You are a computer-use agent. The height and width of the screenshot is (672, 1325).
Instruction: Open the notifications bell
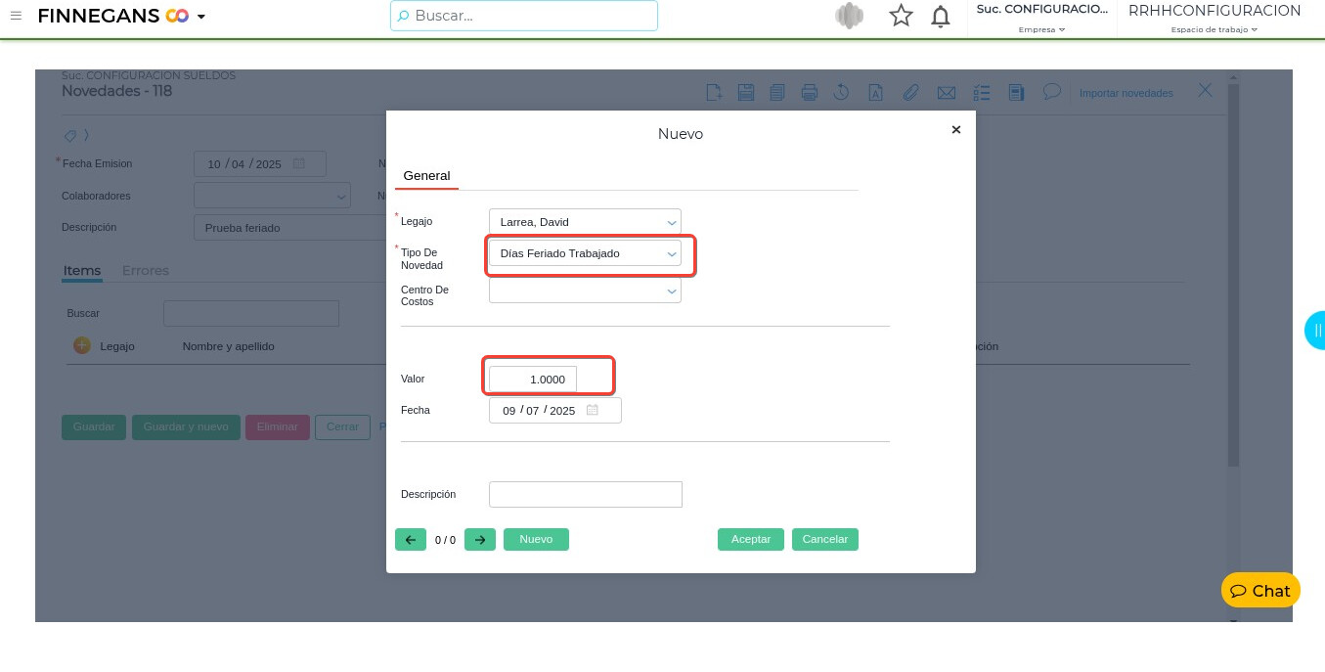941,16
